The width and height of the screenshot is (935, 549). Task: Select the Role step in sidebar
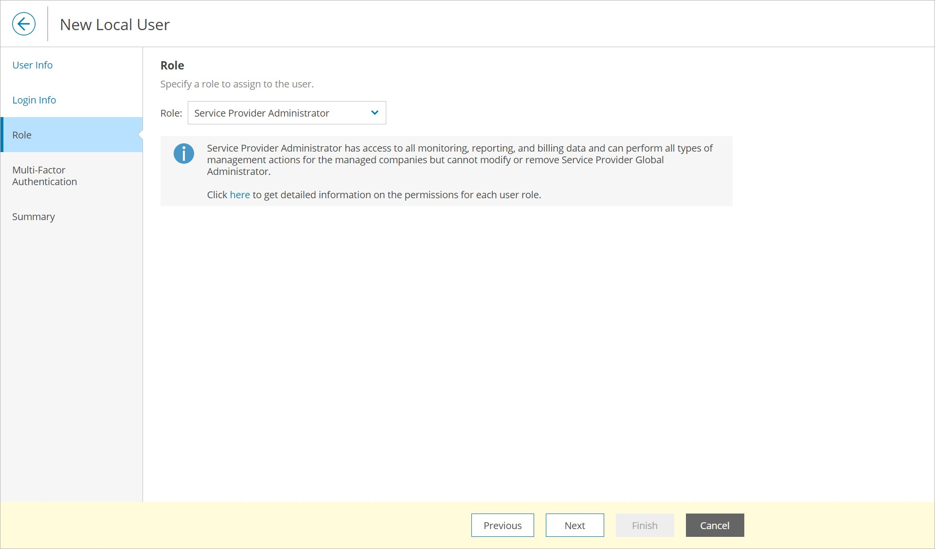click(22, 135)
